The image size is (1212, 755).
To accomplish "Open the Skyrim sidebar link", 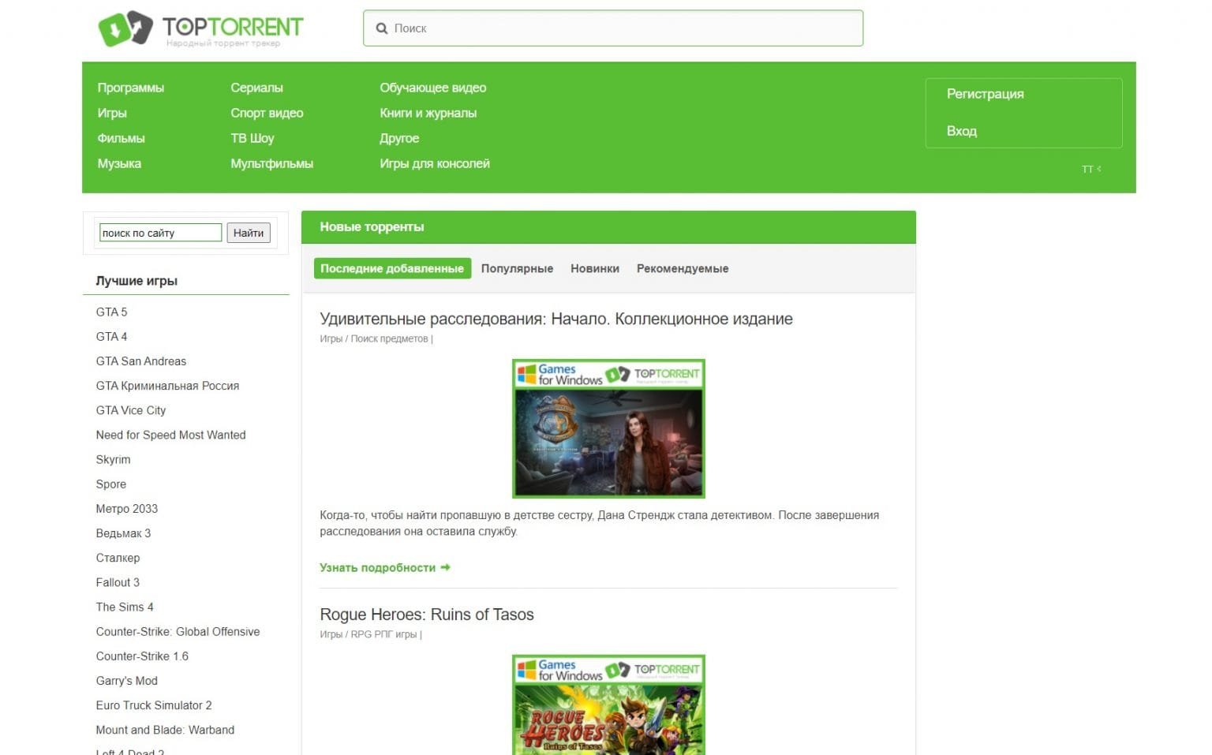I will [x=114, y=459].
